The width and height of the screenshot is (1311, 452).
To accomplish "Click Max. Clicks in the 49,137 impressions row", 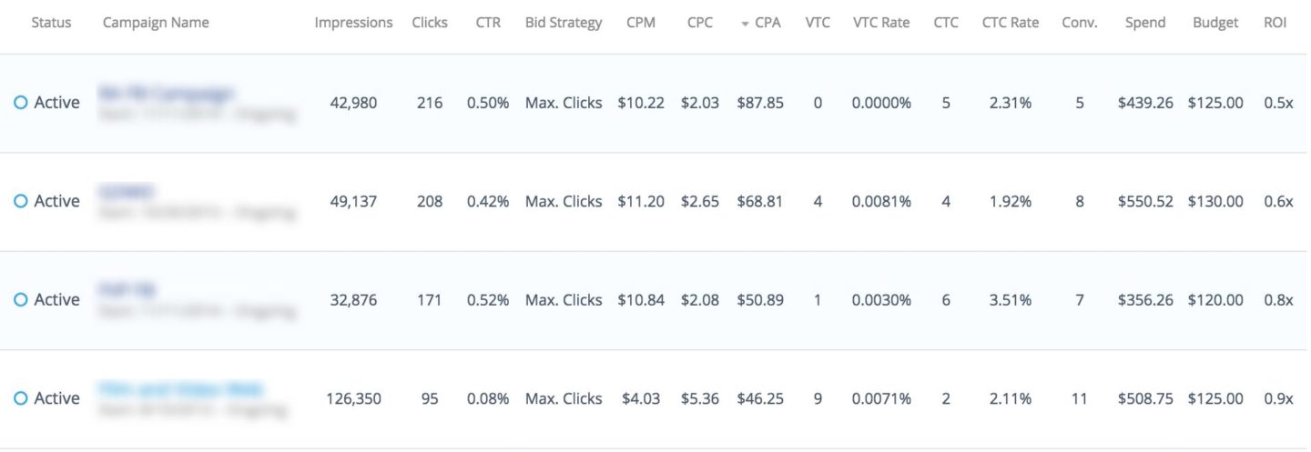I will point(564,201).
